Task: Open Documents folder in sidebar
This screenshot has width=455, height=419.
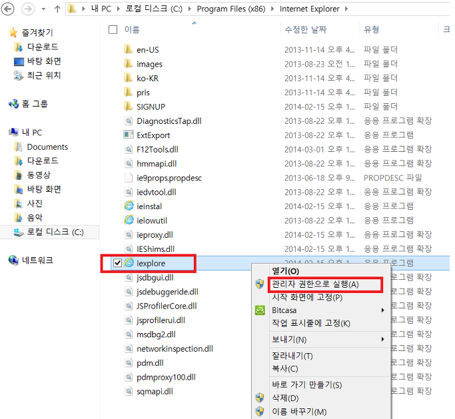Action: [47, 147]
